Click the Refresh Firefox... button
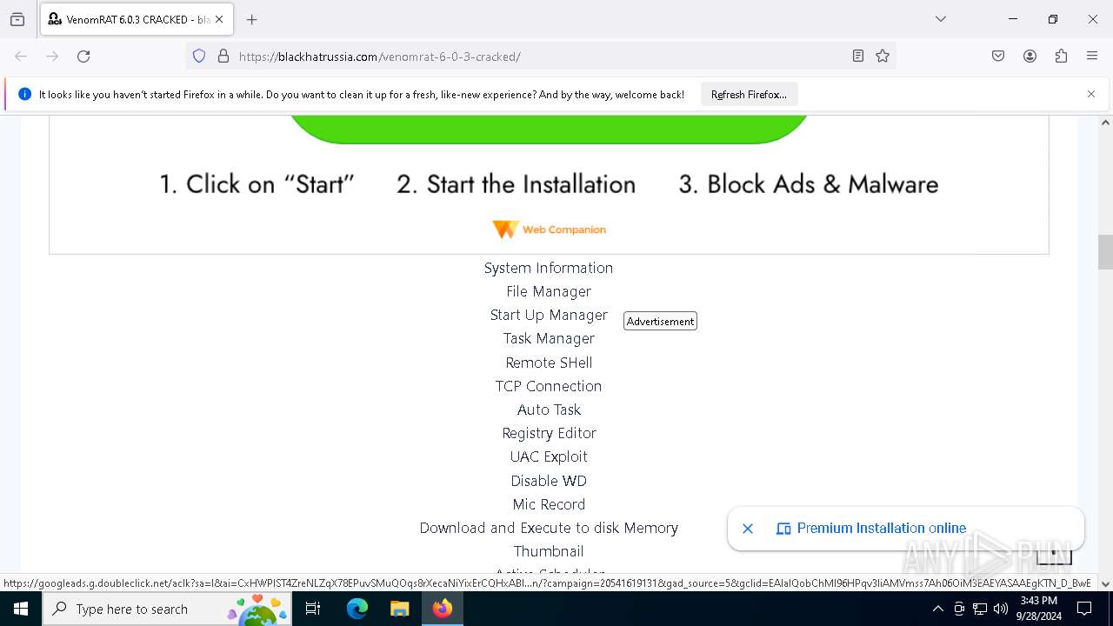1113x626 pixels. (x=749, y=94)
